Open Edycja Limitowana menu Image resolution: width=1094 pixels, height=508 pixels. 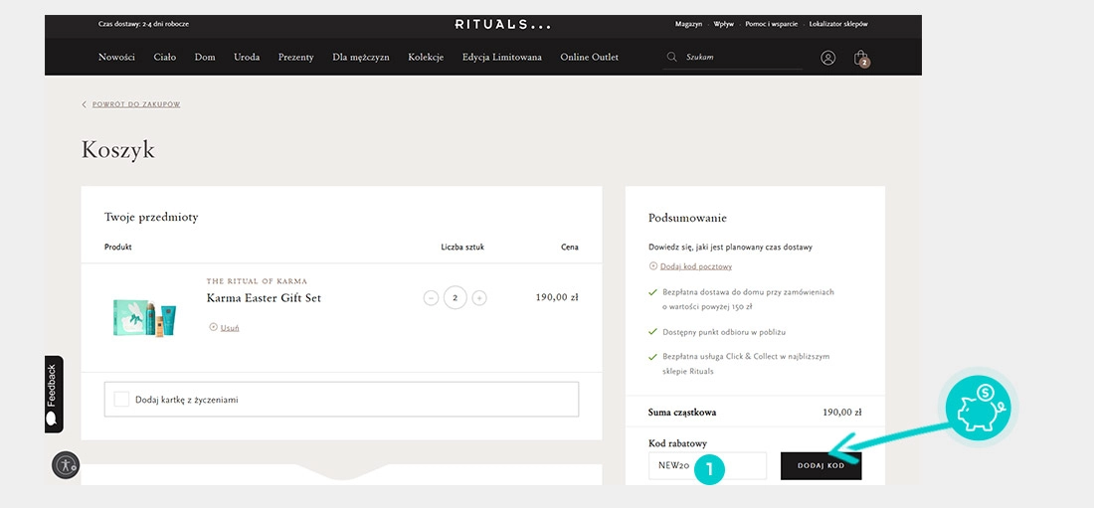501,58
